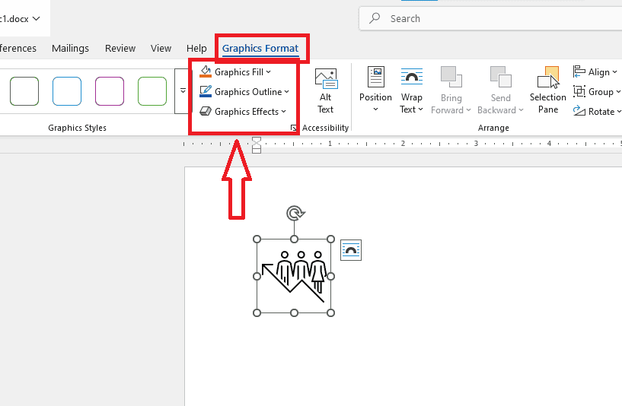Switch to the Help tab
622x406 pixels.
coord(196,49)
